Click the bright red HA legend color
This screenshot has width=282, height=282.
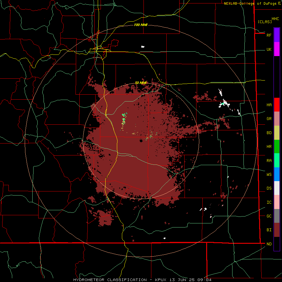coord(277,105)
